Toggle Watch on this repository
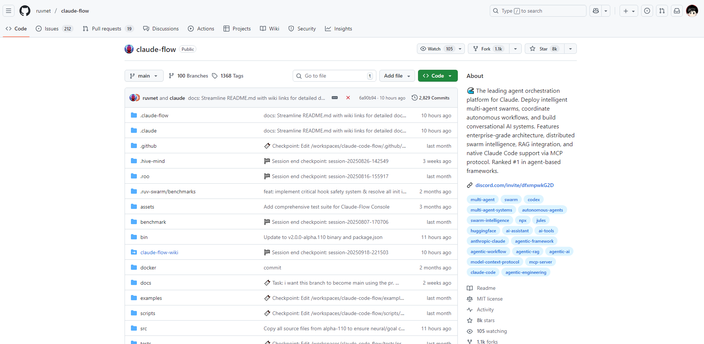Screen dimensions: 704x344 click(x=436, y=49)
